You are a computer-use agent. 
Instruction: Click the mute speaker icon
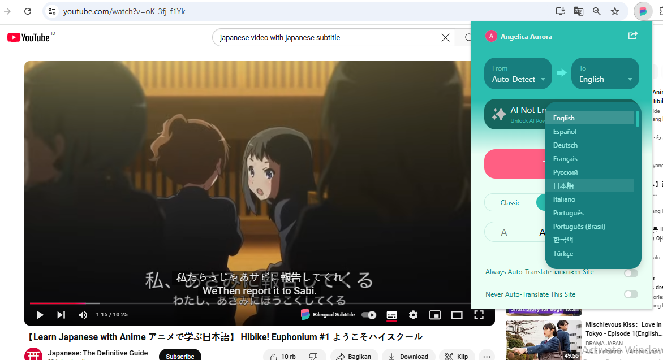(83, 315)
